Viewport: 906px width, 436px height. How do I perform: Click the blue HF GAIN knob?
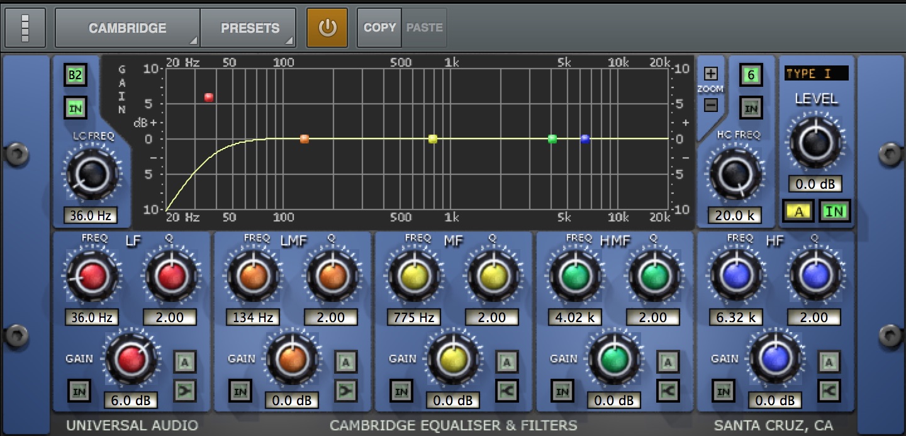(775, 358)
